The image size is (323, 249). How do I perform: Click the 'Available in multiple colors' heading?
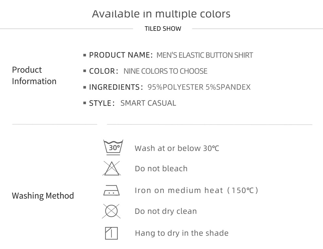161,14
